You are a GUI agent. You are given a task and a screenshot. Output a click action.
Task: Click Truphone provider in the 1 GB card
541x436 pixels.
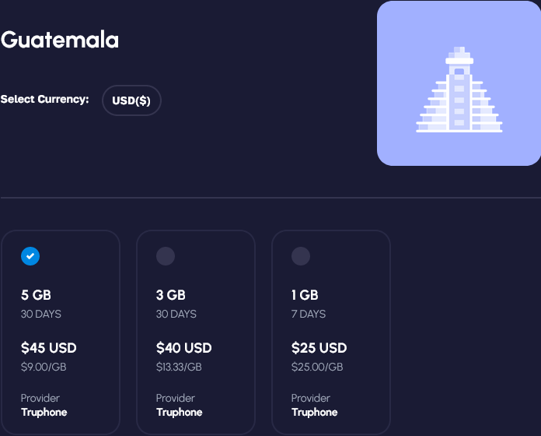pyautogui.click(x=315, y=412)
